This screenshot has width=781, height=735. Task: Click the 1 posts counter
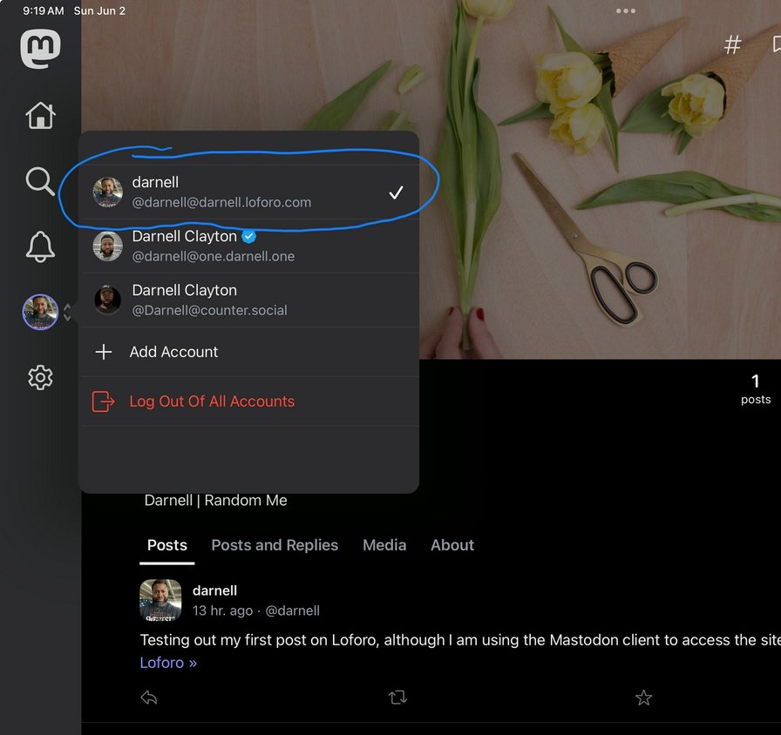tap(756, 389)
